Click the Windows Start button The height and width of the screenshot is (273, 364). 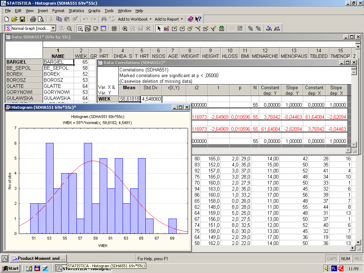pyautogui.click(x=11, y=269)
